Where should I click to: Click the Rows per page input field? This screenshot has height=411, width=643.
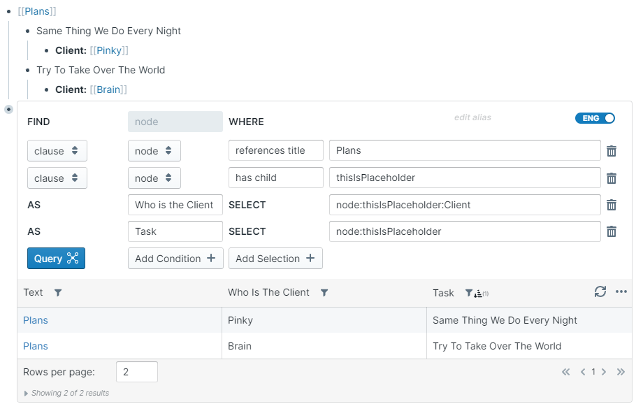tap(136, 372)
